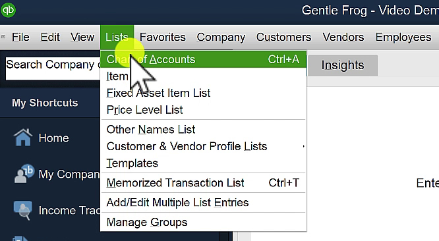439x241 pixels.
Task: Switch to the Insights tab
Action: (342, 65)
